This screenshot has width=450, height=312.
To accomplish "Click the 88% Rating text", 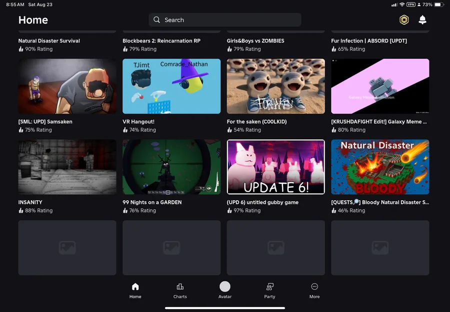I will point(38,210).
